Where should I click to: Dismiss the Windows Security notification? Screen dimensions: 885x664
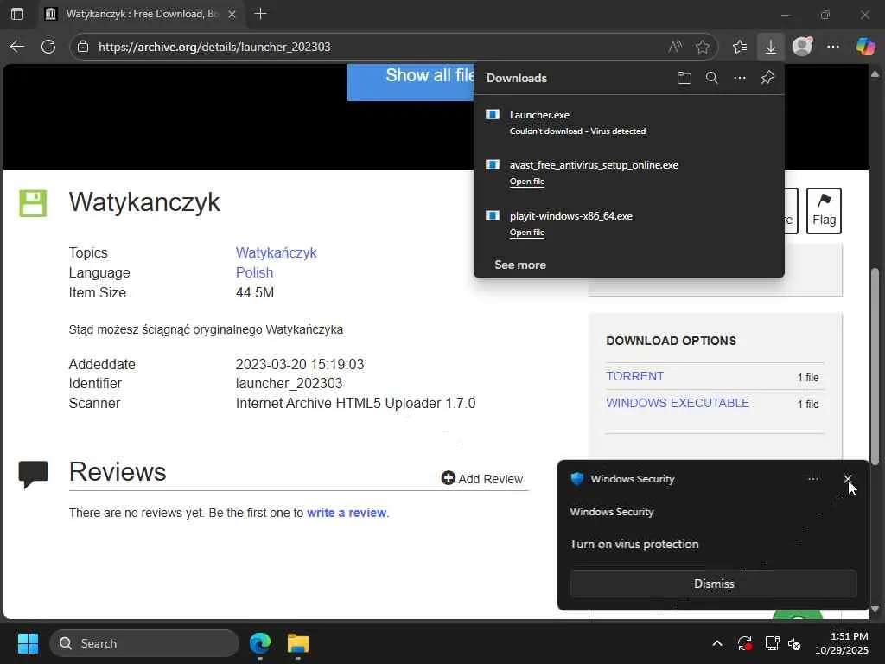(x=713, y=584)
